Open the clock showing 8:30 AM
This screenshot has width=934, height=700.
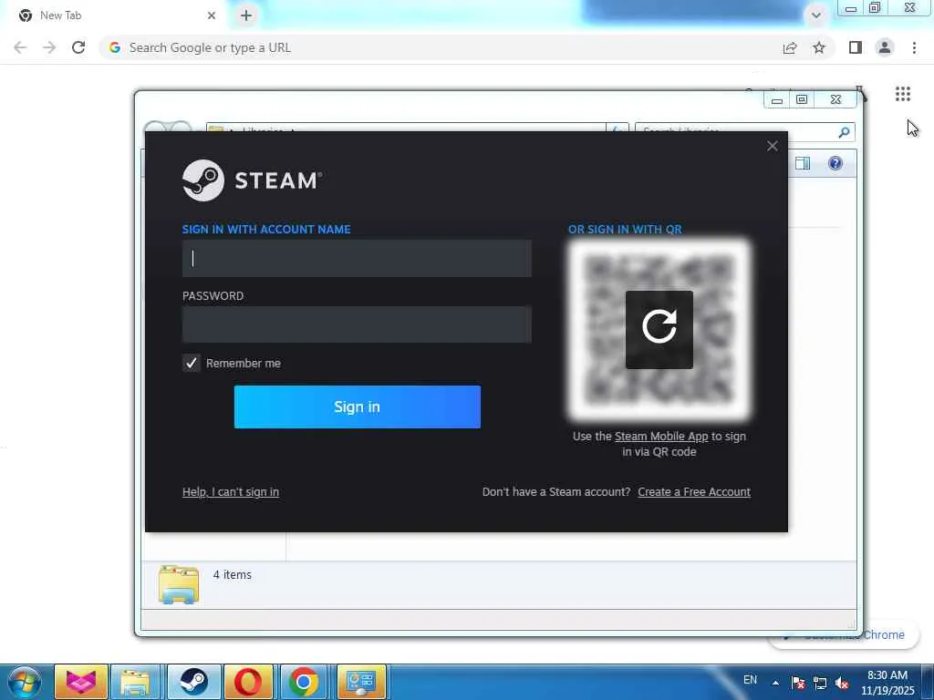coord(887,683)
